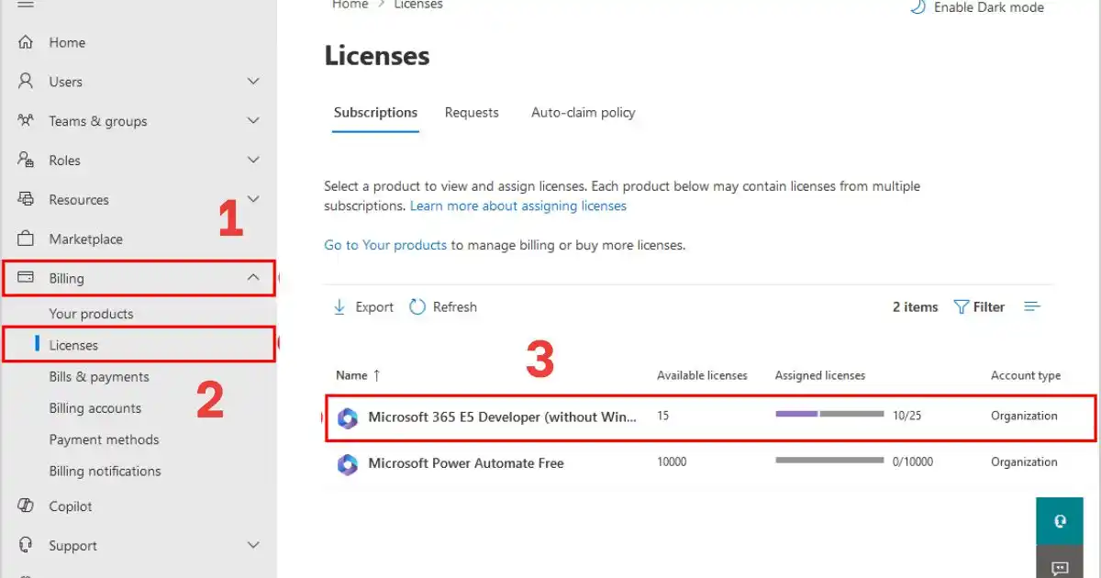The image size is (1101, 578).
Task: Sort by the Name column arrow
Action: (x=376, y=375)
